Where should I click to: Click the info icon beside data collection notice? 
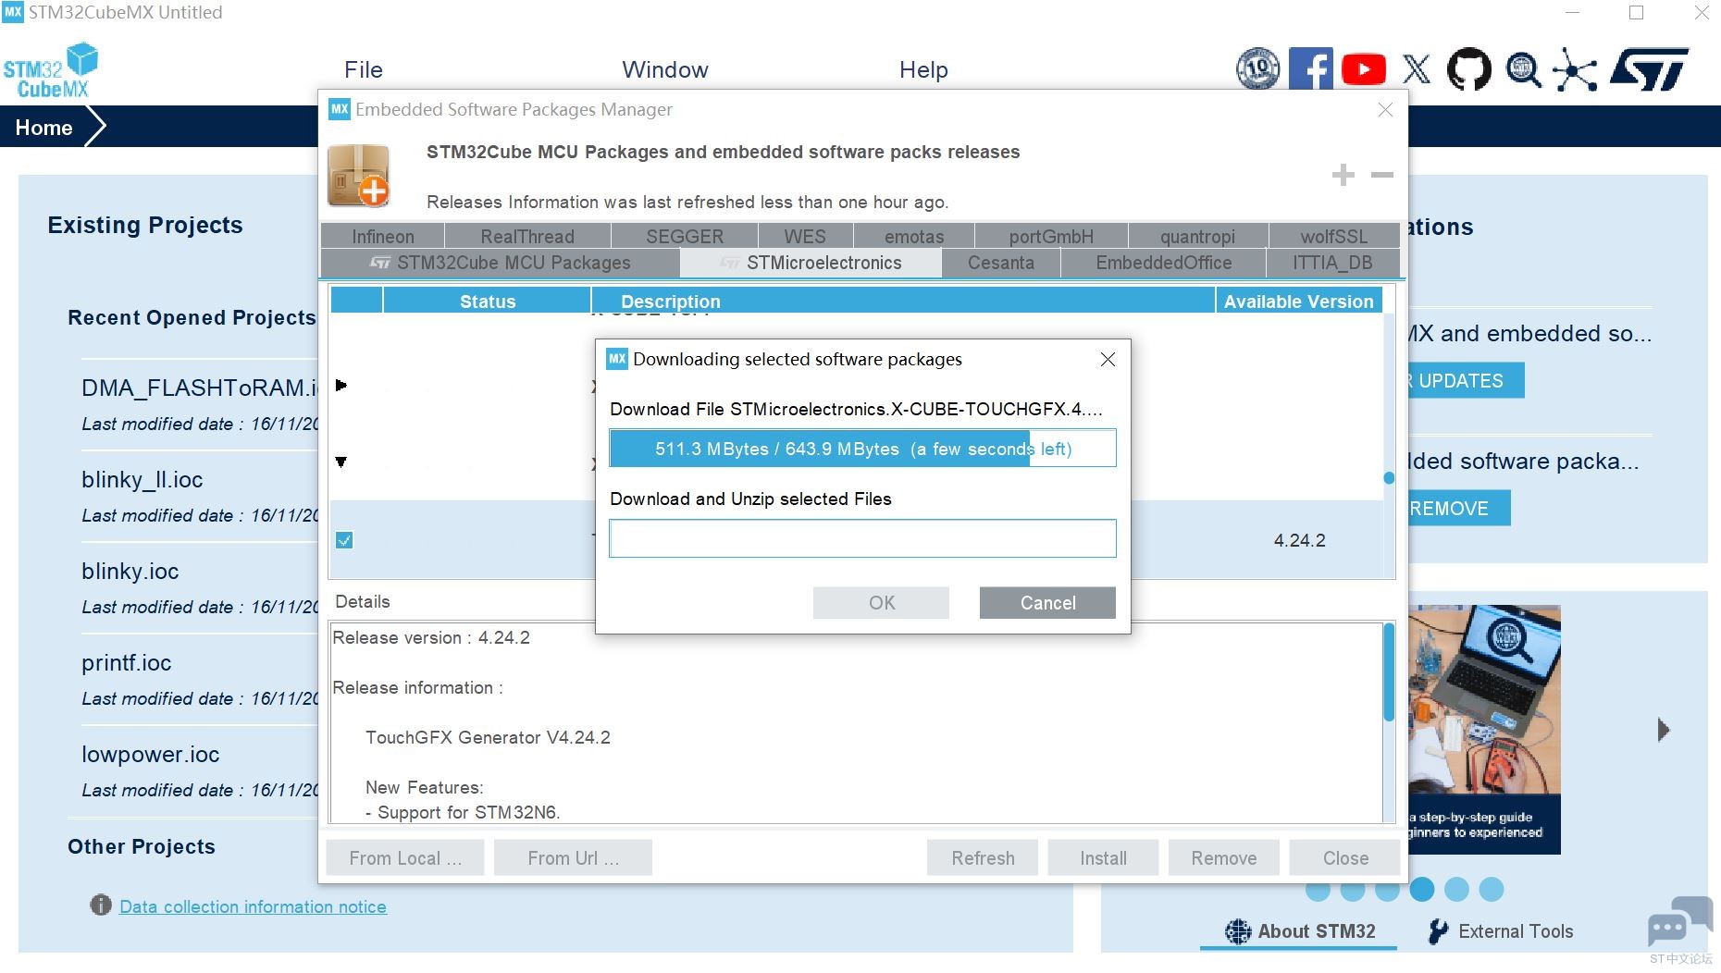(x=101, y=905)
